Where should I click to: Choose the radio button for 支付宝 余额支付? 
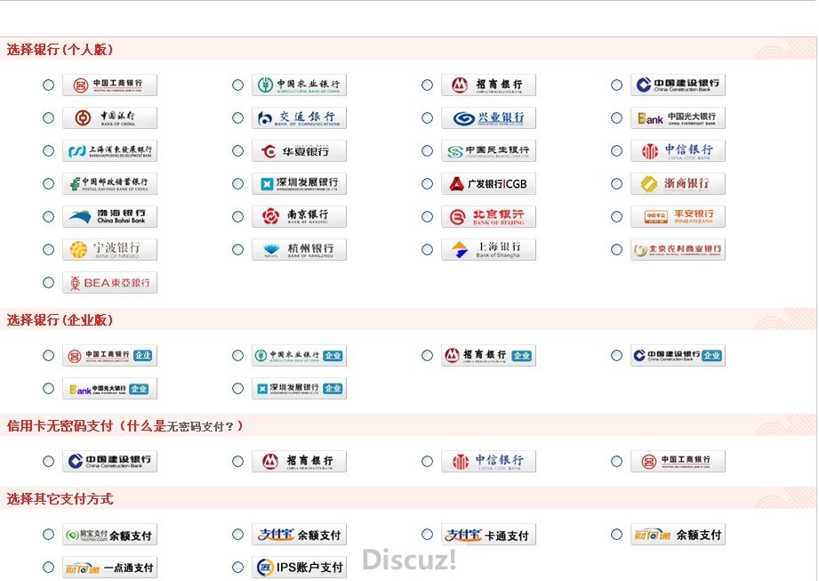(x=237, y=534)
